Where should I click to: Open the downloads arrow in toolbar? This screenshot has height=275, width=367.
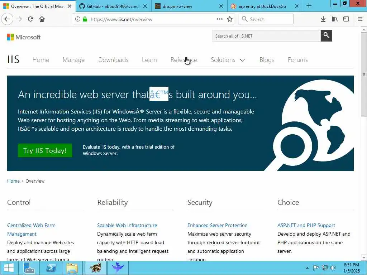pos(323,19)
